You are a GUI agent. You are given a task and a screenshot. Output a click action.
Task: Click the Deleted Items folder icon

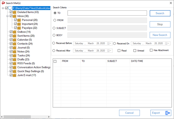point(15,12)
